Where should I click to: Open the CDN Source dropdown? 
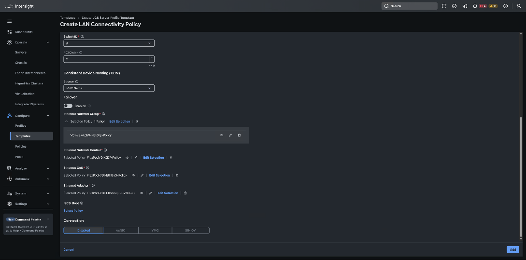pos(109,88)
